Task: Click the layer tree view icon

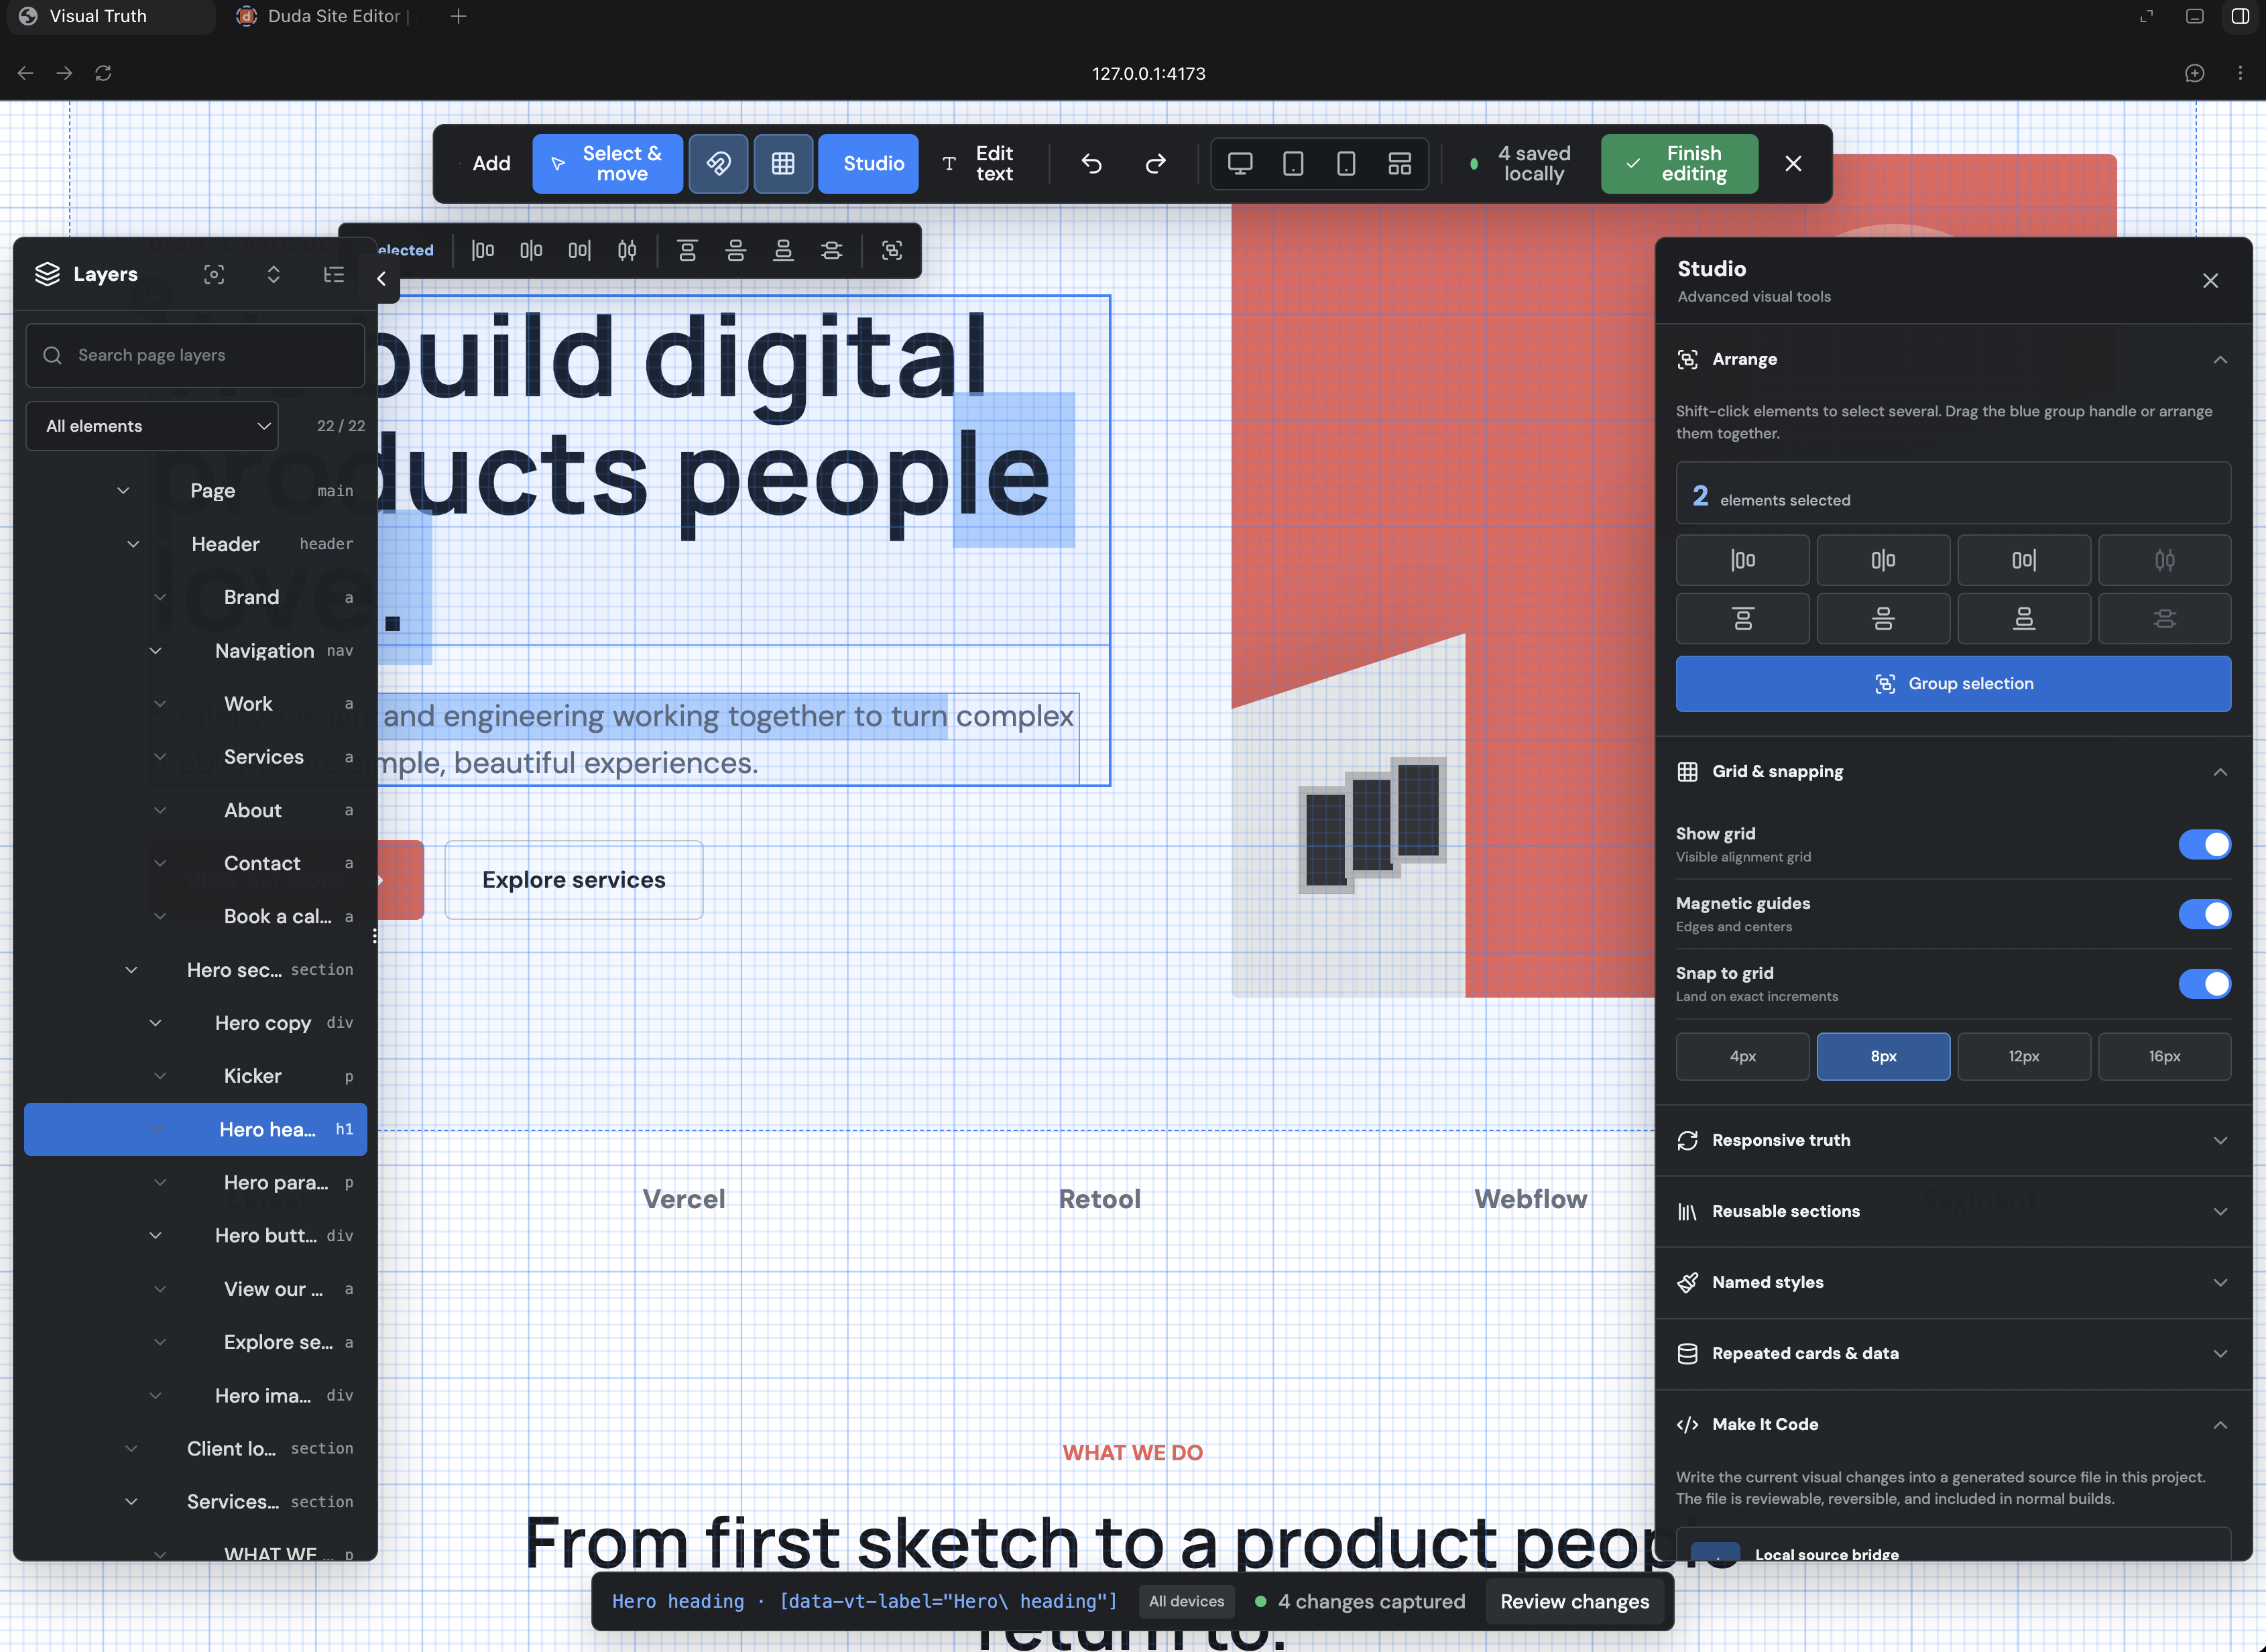Action: tap(334, 274)
